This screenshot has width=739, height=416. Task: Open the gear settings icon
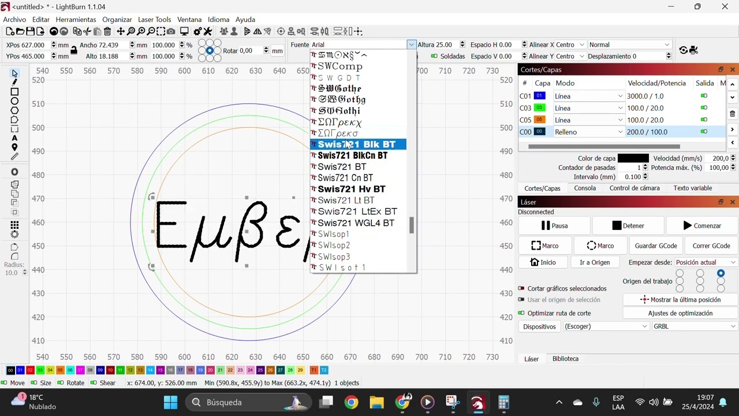(197, 32)
